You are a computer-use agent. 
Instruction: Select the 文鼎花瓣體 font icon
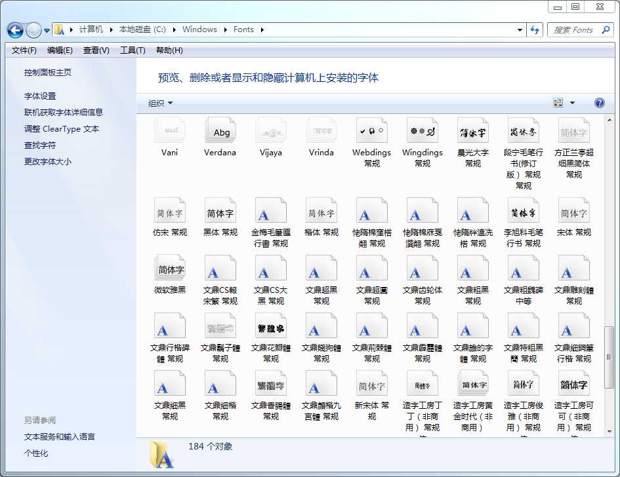271,326
